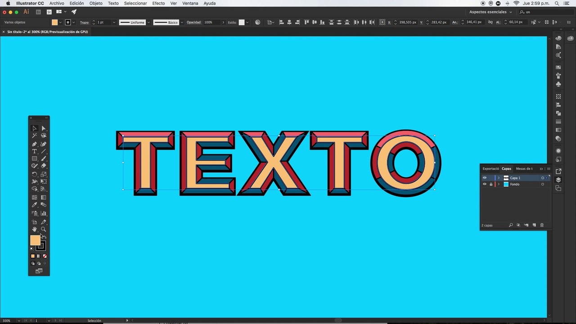Click the Estilo graphic style swatch
This screenshot has width=576, height=324.
pyautogui.click(x=242, y=22)
